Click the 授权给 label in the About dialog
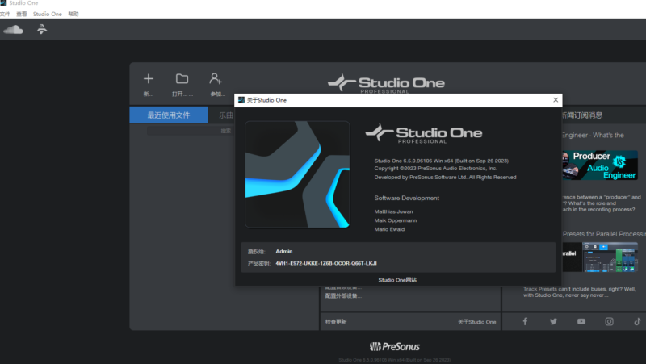 coord(256,252)
